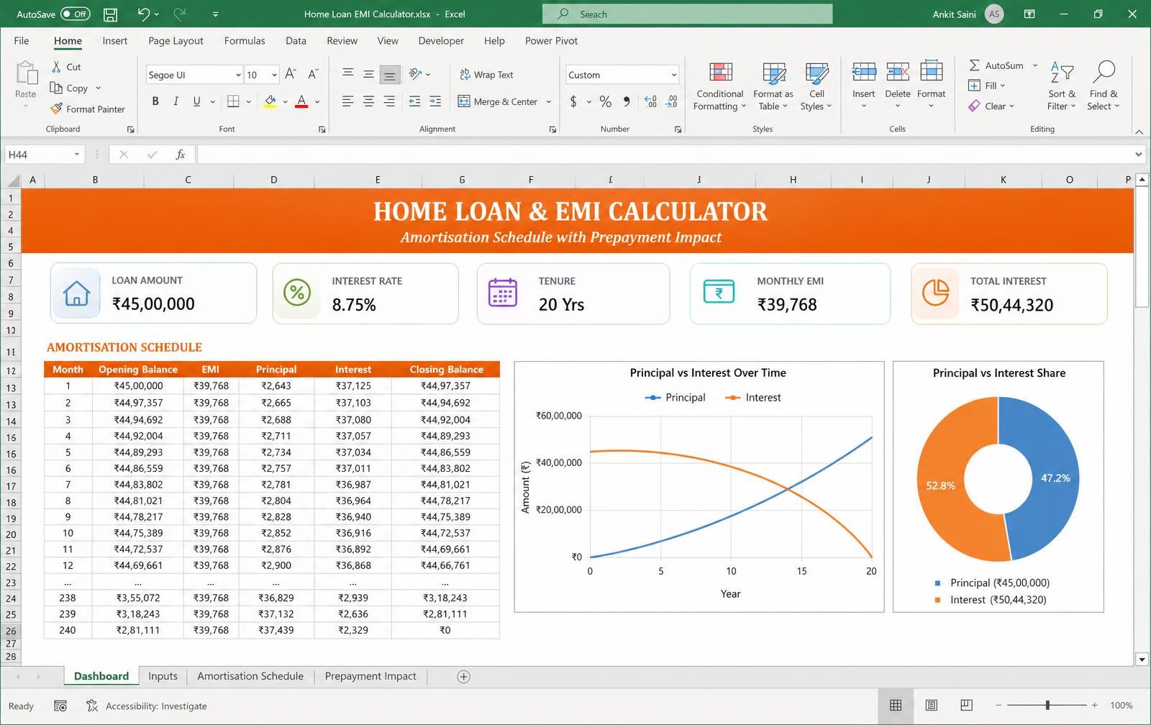
Task: Open the Borders dropdown arrow
Action: click(x=249, y=101)
